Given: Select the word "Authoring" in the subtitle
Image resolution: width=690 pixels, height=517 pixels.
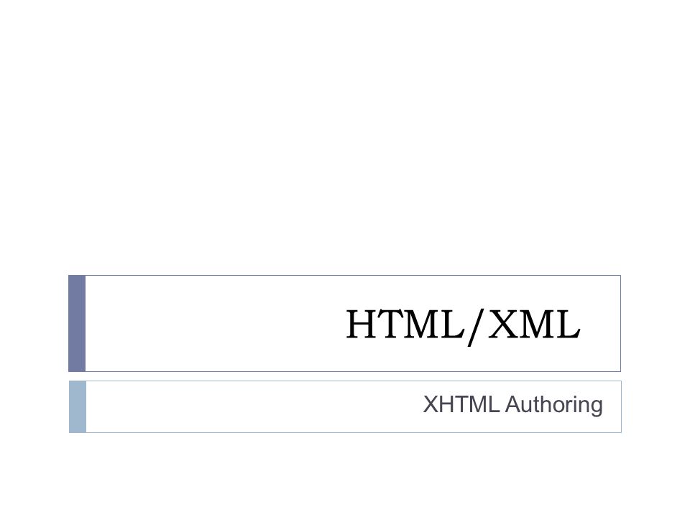Looking at the screenshot, I should click(554, 405).
